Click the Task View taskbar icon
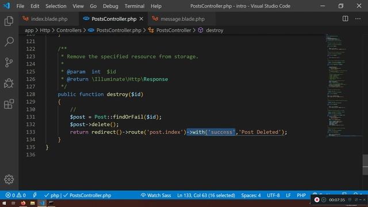This screenshot has width=368, height=207. tap(13, 203)
